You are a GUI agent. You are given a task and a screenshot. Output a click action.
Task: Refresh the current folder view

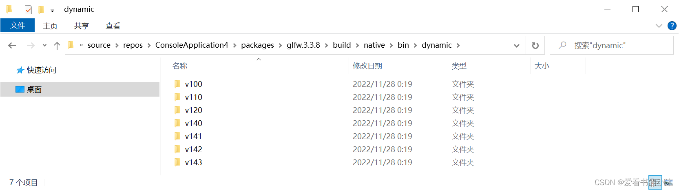pyautogui.click(x=535, y=46)
